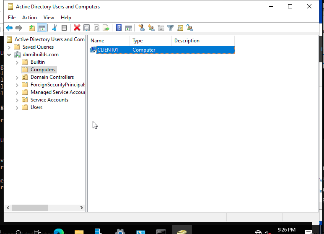Click the CLIENT01 computer icon

point(93,49)
